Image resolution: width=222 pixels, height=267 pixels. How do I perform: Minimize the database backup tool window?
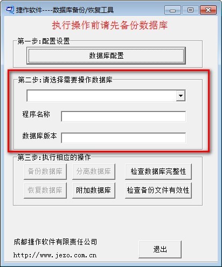pos(172,10)
